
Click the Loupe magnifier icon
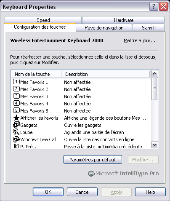point(16,132)
